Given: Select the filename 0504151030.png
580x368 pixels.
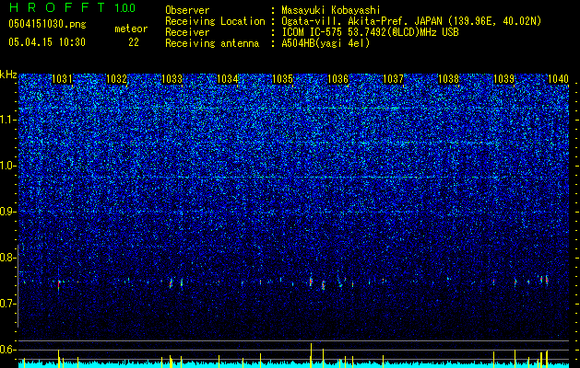Looking at the screenshot, I should pos(47,25).
